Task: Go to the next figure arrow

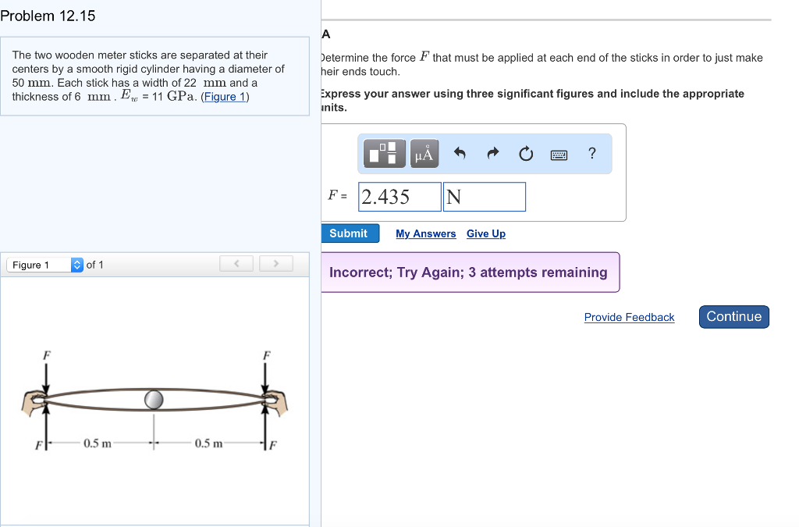Action: pos(276,264)
